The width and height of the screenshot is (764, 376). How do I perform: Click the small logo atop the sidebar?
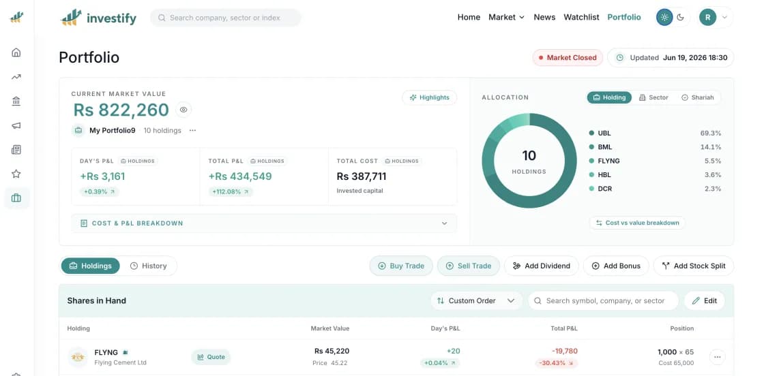(16, 18)
